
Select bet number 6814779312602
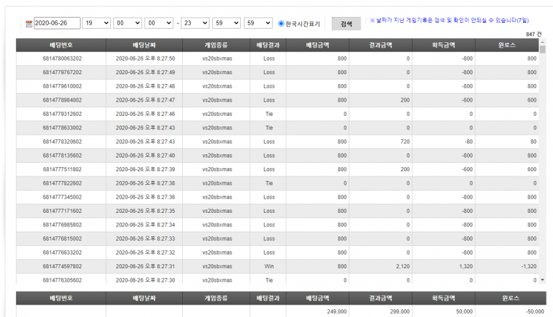coord(62,114)
